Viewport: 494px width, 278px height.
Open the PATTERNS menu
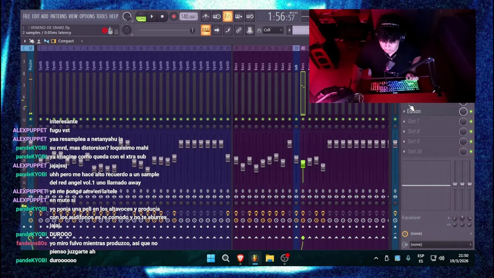tap(58, 17)
